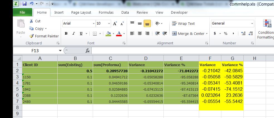
Task: Switch to the Formulas tab
Action: coord(106,13)
